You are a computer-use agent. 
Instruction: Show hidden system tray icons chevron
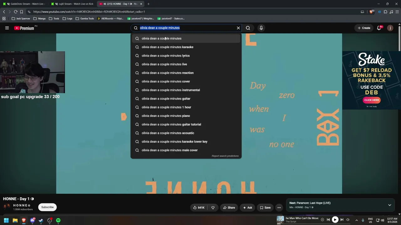[357, 220]
